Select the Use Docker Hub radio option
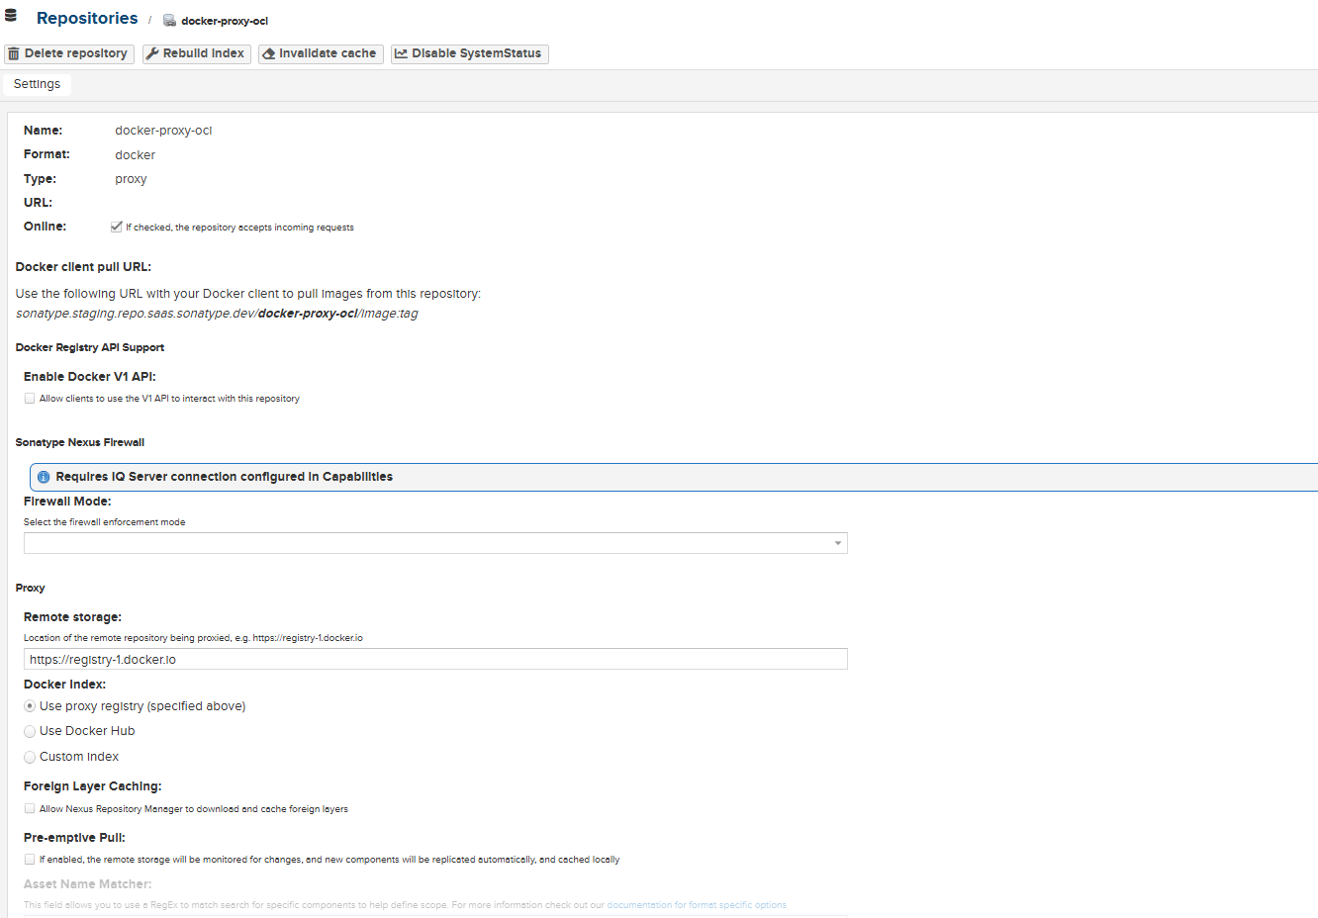The height and width of the screenshot is (918, 1318). 30,731
